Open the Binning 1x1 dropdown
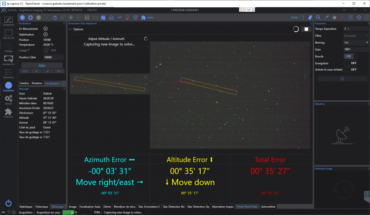Screen dimensions: 370x215 tap(356, 42)
